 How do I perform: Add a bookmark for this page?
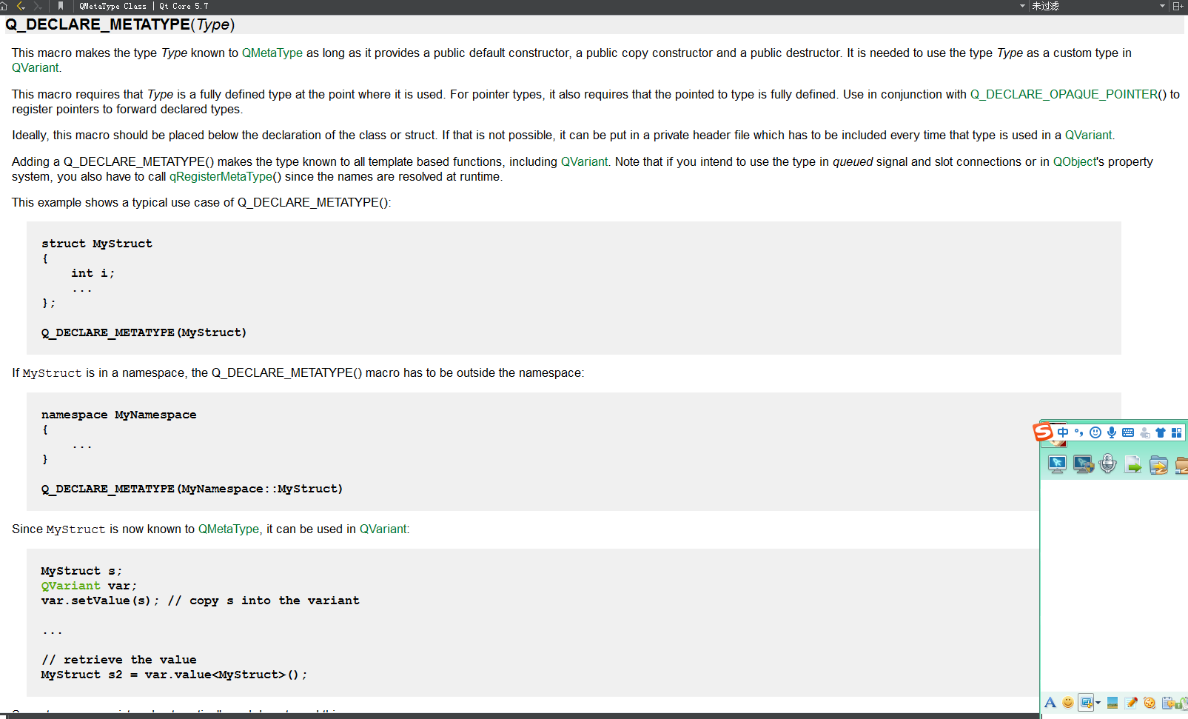click(x=61, y=6)
